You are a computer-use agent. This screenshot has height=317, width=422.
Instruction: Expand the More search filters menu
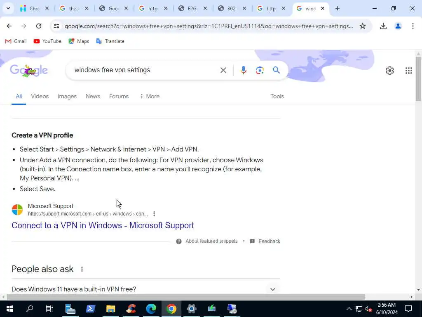[150, 96]
